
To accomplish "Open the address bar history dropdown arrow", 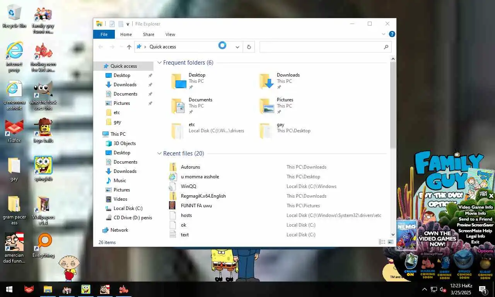I will pos(237,47).
